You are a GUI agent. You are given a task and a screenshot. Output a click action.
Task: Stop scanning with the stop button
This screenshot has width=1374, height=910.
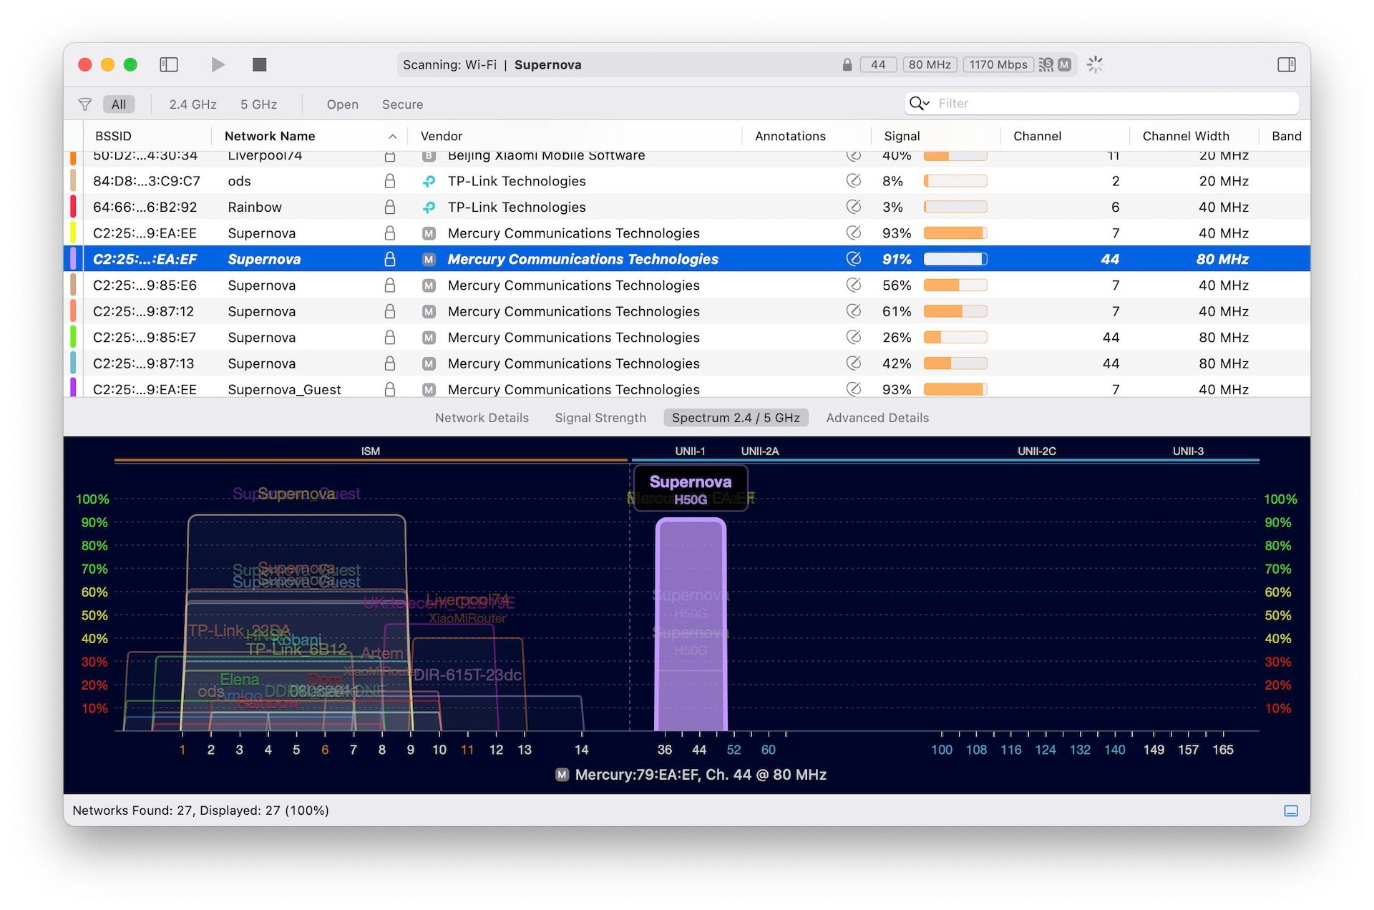(260, 64)
